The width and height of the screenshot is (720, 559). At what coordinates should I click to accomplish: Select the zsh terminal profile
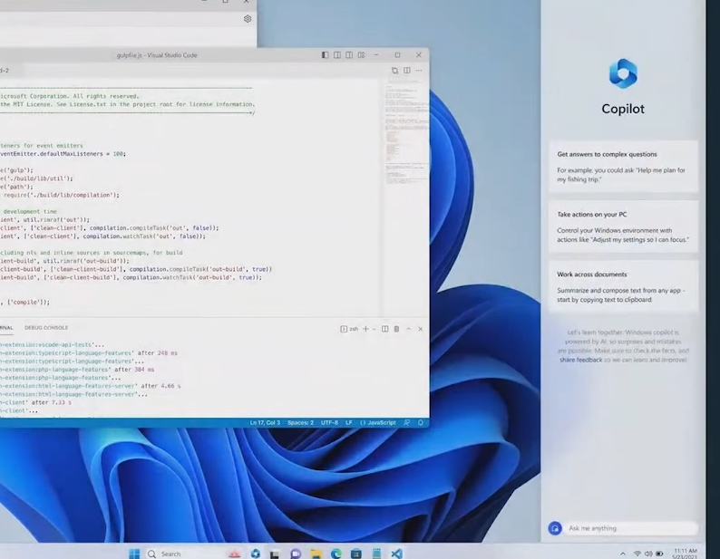(x=349, y=329)
